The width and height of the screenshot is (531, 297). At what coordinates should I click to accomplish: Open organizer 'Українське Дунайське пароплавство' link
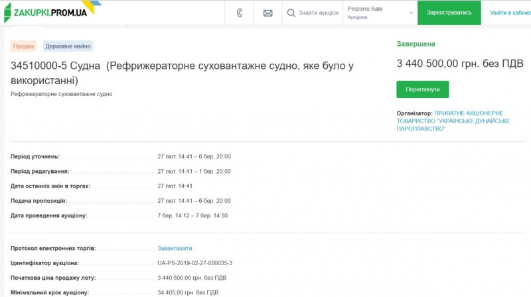(x=453, y=121)
